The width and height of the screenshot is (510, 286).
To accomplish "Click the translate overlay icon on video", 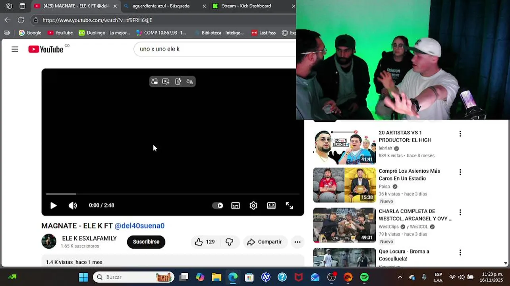I will click(x=189, y=81).
